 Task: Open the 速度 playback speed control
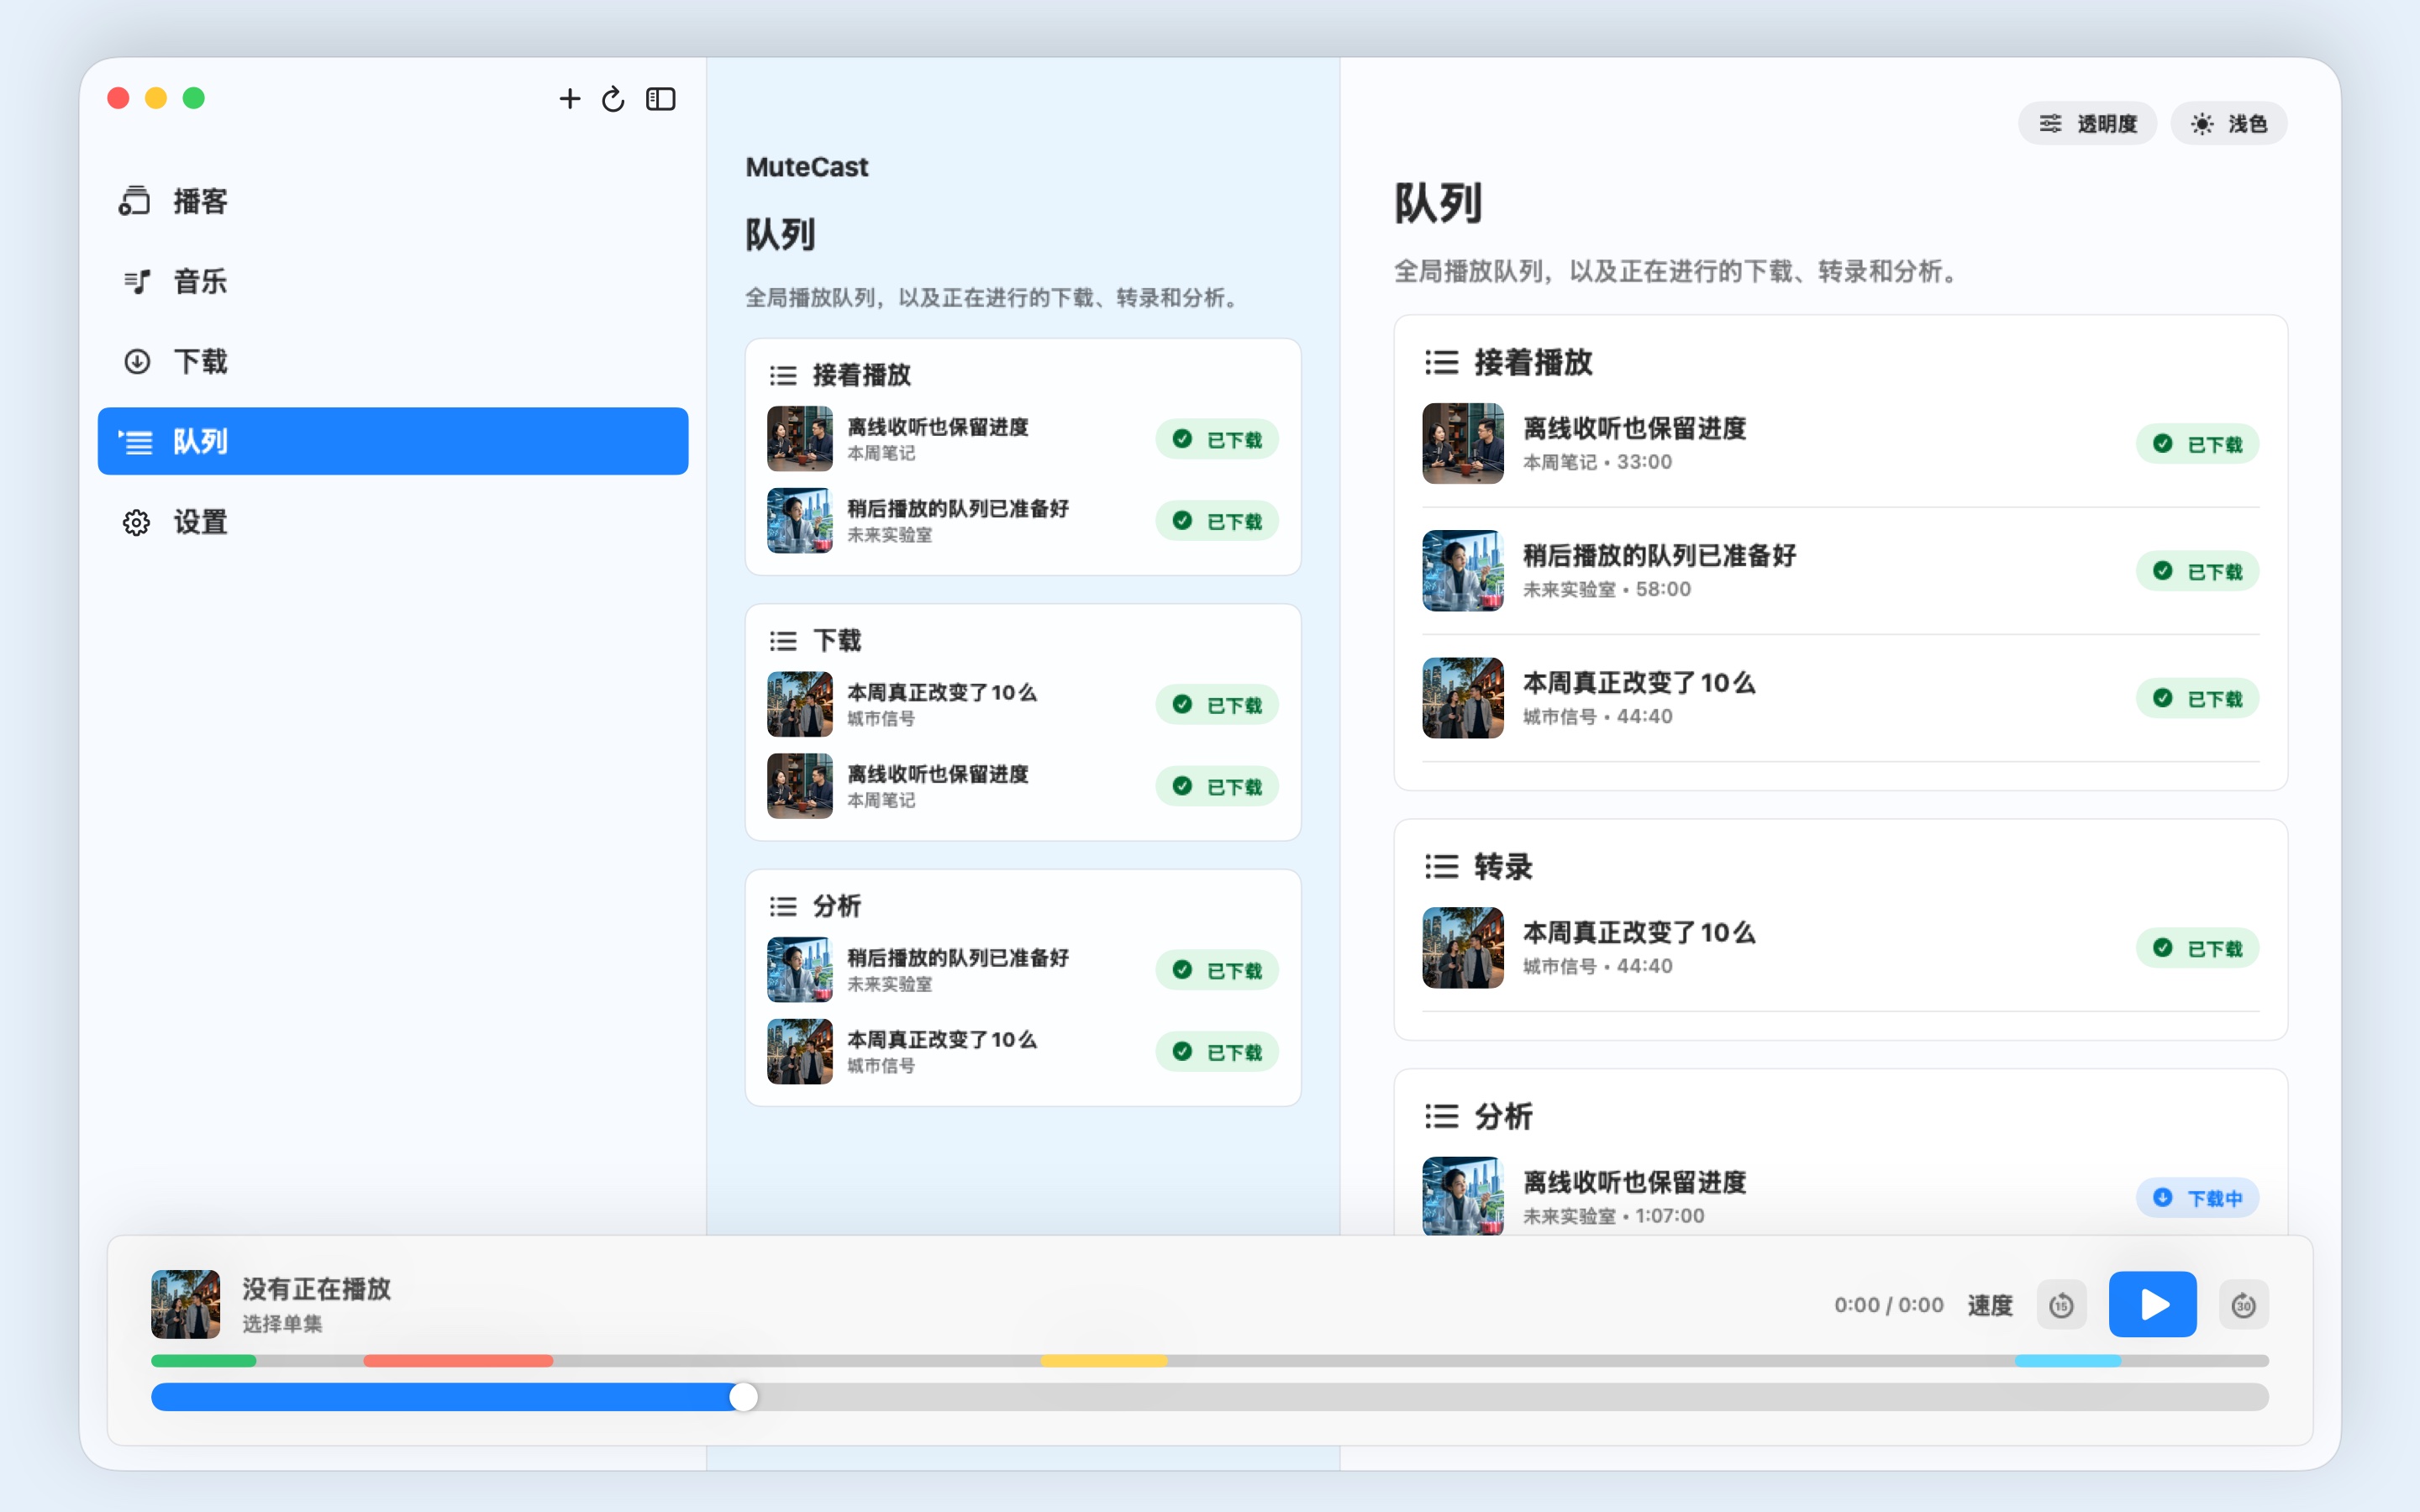pos(1990,1305)
